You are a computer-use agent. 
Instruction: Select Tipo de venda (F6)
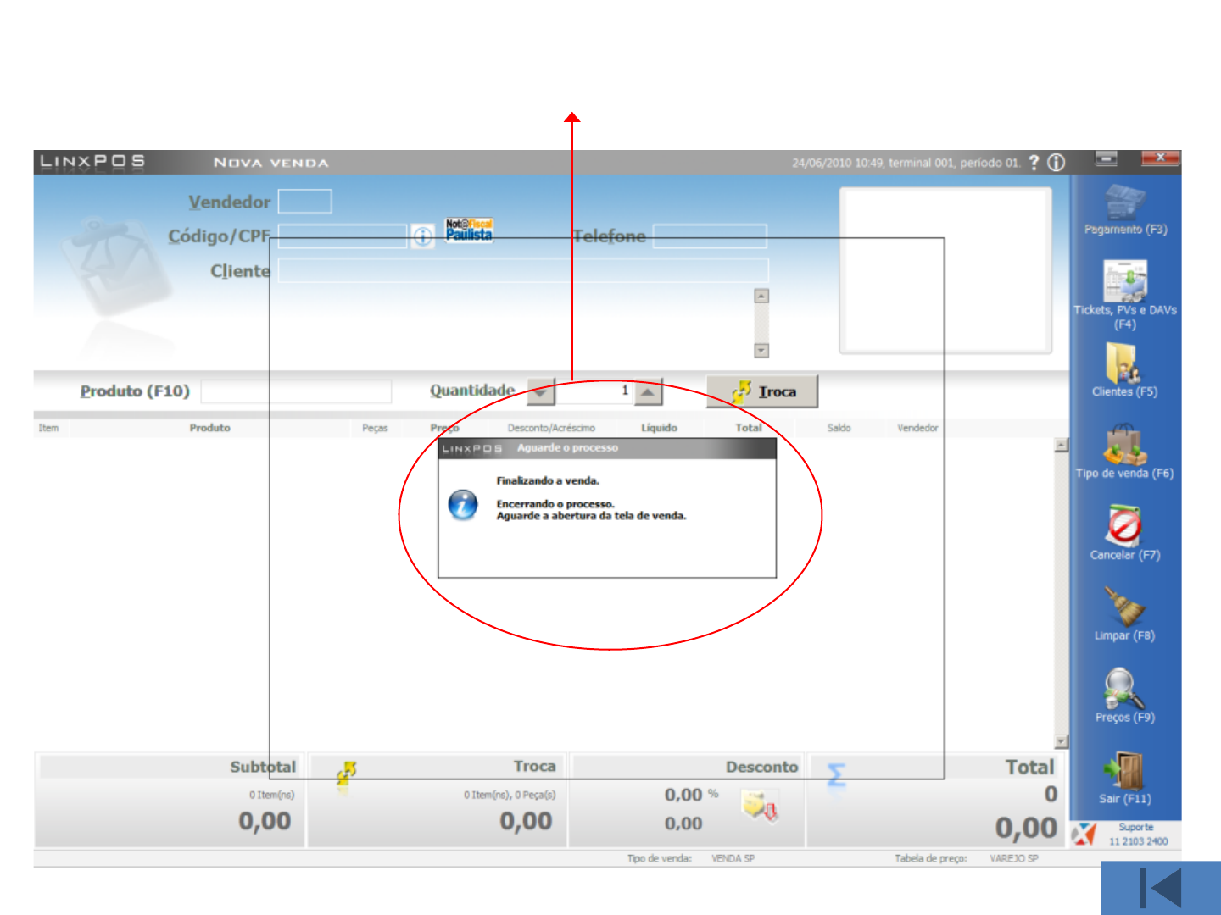pos(1124,451)
